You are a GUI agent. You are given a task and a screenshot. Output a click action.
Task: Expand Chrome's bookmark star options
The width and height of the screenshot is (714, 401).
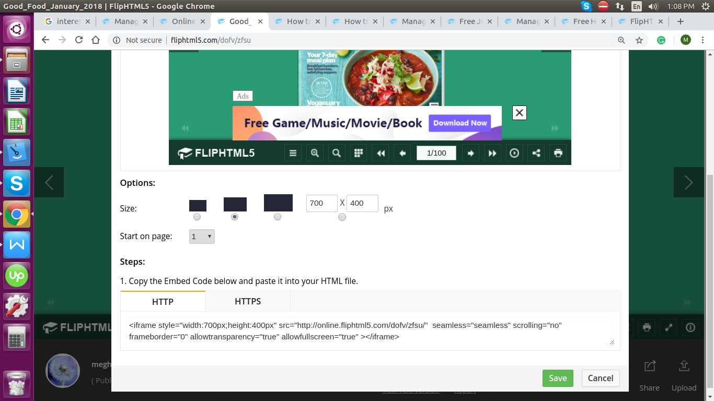coord(639,40)
